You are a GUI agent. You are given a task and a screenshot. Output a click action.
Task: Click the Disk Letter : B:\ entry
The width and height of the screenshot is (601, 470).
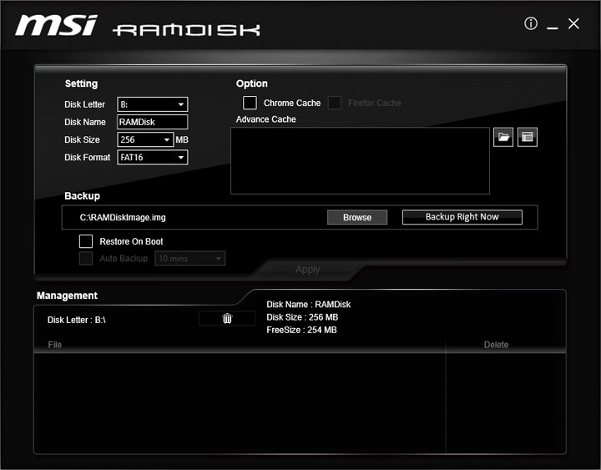tap(76, 320)
